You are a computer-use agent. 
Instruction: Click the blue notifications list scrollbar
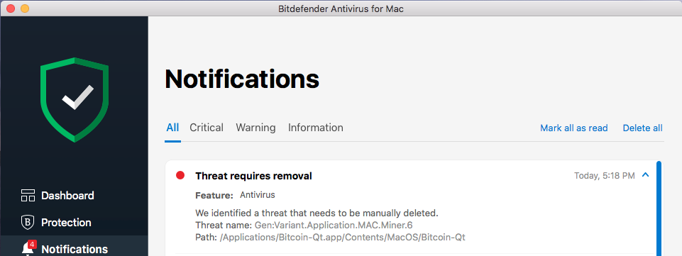659,208
